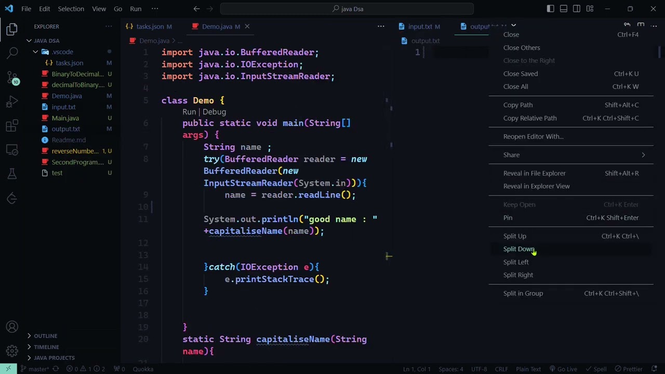Image resolution: width=665 pixels, height=374 pixels.
Task: Open the Share submenu in context menu
Action: [x=571, y=155]
